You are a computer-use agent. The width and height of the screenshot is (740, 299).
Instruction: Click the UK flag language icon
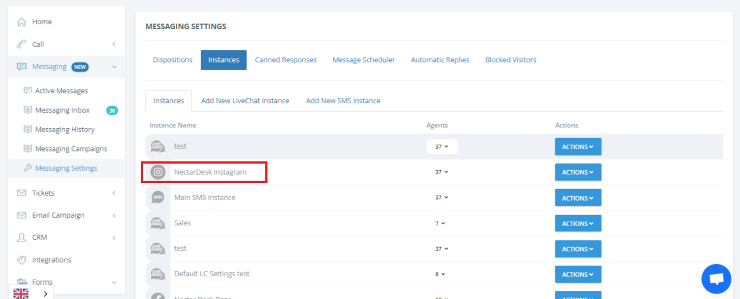21,293
